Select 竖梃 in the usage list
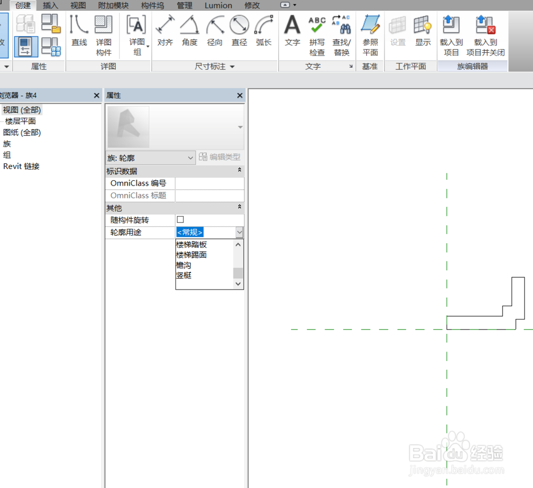The height and width of the screenshot is (488, 533). point(183,275)
